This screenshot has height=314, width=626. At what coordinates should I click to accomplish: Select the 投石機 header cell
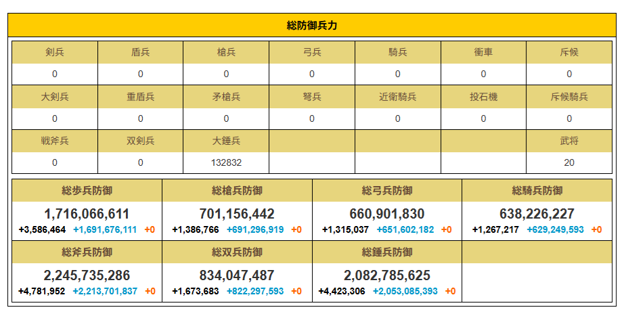pos(483,97)
